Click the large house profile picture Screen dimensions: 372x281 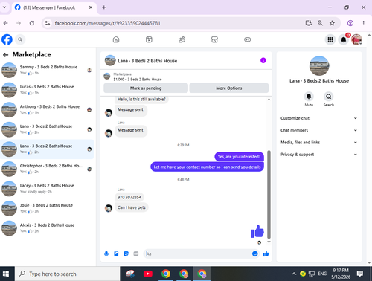click(x=319, y=65)
